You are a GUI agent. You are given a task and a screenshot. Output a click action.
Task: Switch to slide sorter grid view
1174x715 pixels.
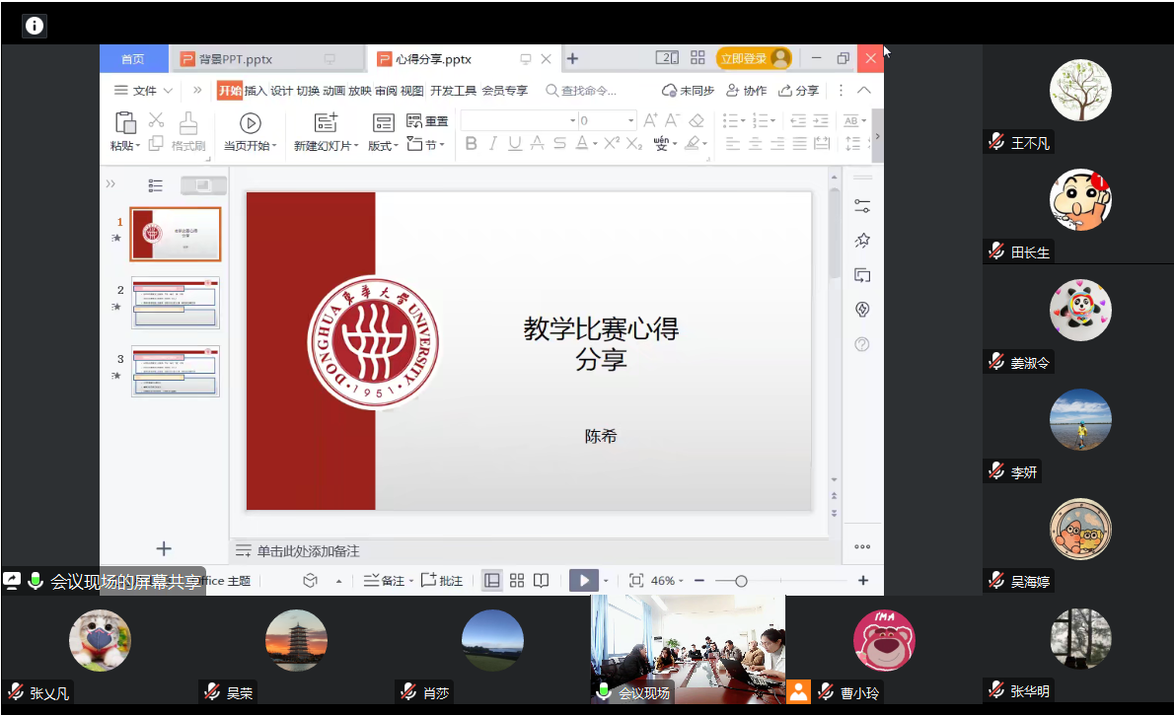[517, 581]
